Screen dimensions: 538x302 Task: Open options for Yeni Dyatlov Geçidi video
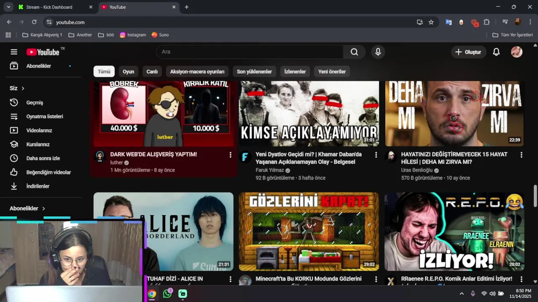point(376,155)
